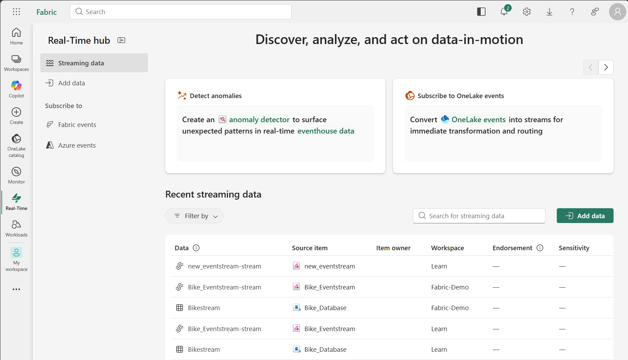Image resolution: width=628 pixels, height=360 pixels.
Task: Select Azure events in the sidebar
Action: [x=77, y=145]
